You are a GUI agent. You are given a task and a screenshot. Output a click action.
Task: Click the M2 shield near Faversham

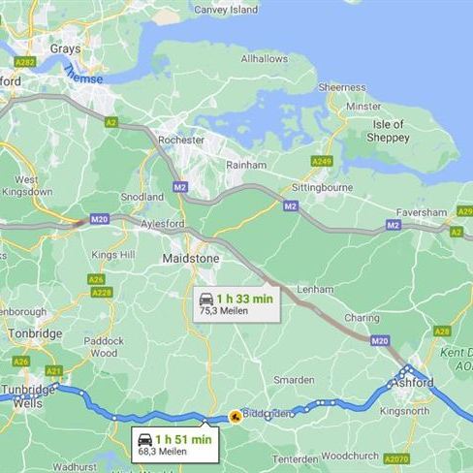tap(394, 225)
